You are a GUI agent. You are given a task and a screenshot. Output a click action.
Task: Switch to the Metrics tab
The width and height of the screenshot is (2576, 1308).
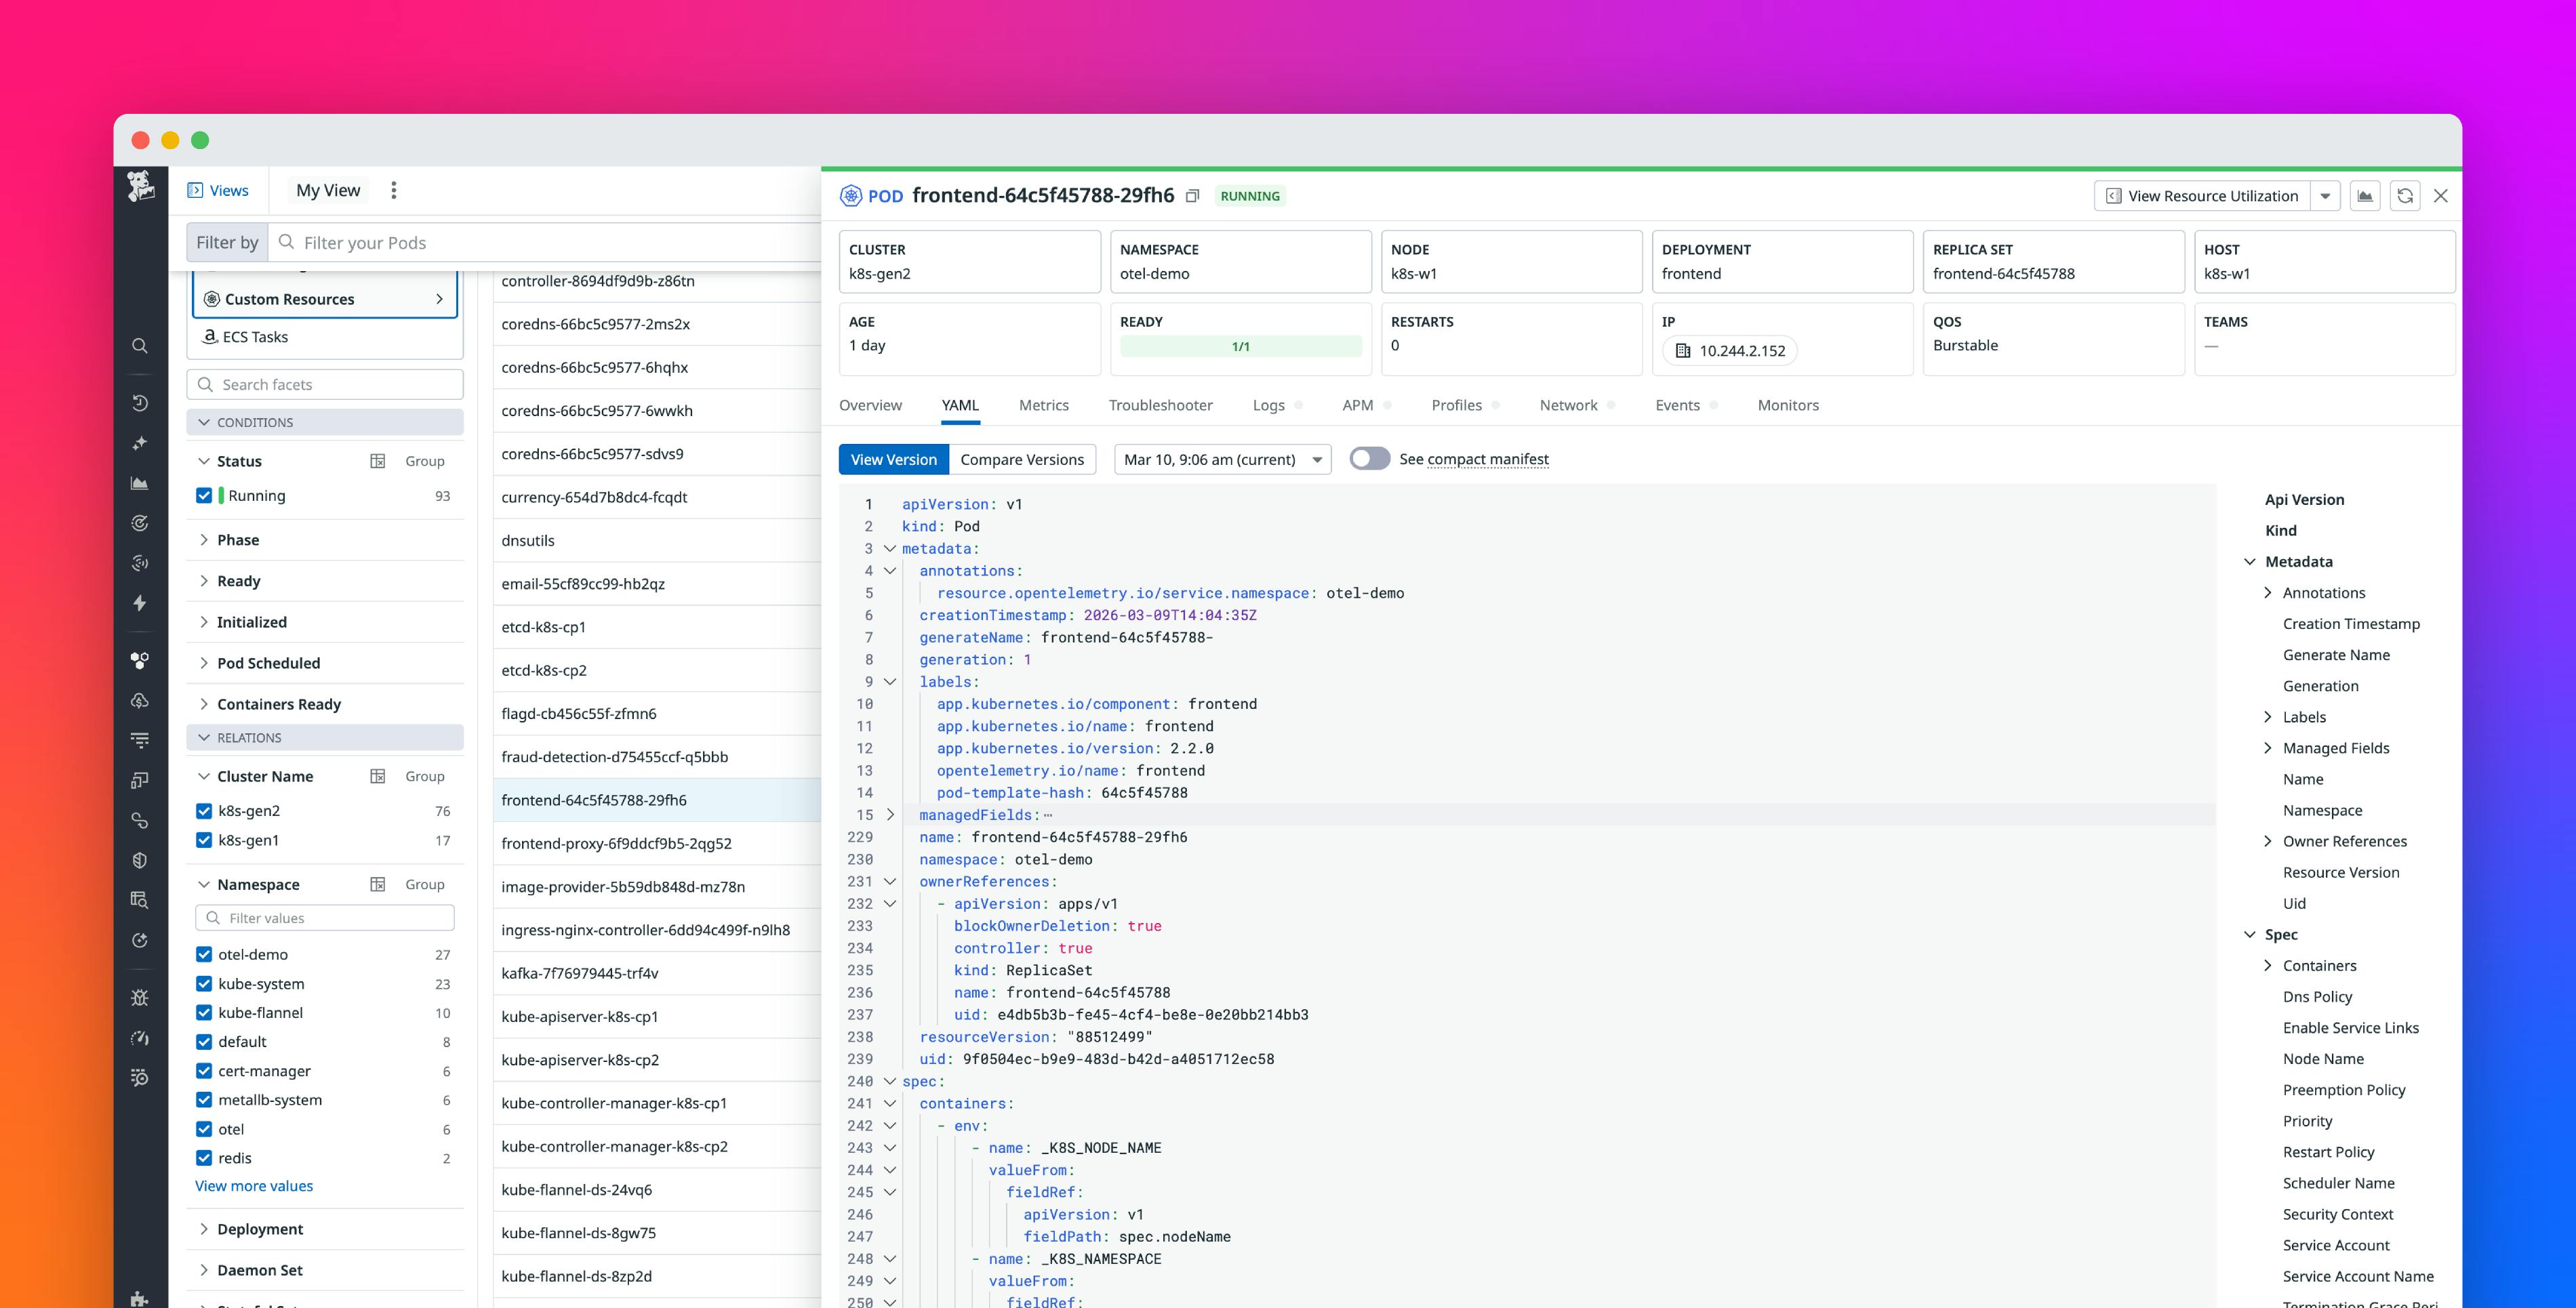point(1043,405)
